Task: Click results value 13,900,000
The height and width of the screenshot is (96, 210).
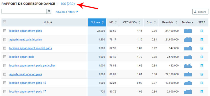Action: click(172, 83)
